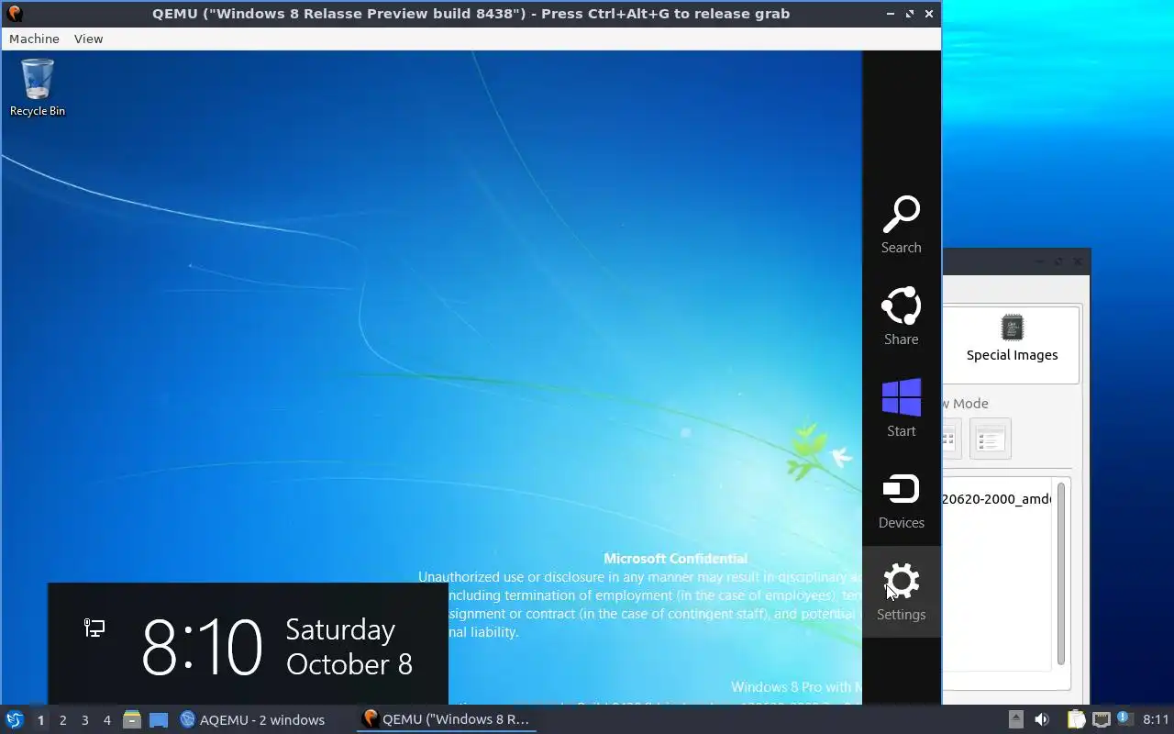Open the Share charm
1174x734 pixels.
[x=902, y=317]
